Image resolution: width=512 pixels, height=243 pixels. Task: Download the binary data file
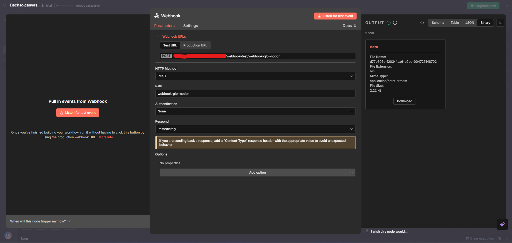click(404, 101)
